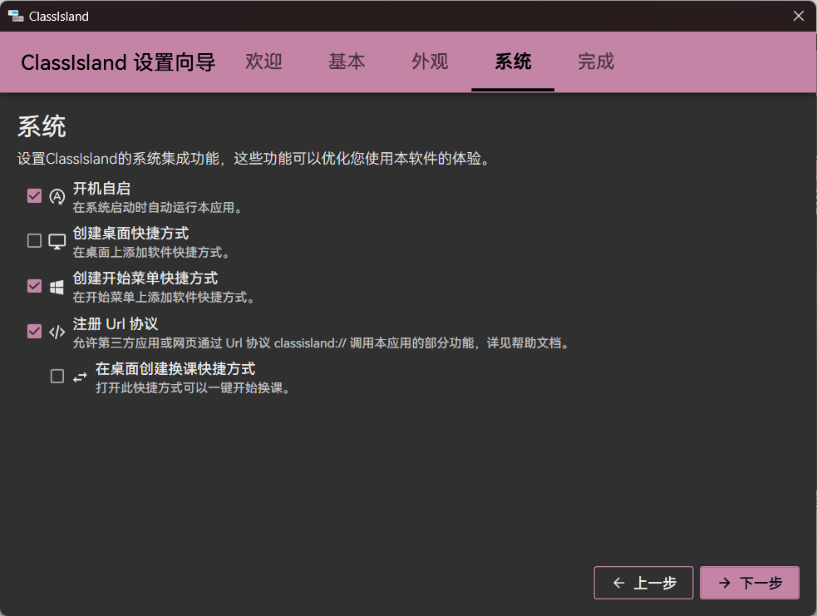Jump to the 完成 tab
This screenshot has width=817, height=616.
click(x=596, y=62)
